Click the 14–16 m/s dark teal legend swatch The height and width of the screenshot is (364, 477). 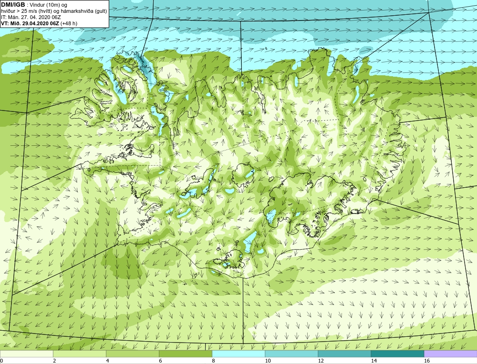[x=397, y=354]
